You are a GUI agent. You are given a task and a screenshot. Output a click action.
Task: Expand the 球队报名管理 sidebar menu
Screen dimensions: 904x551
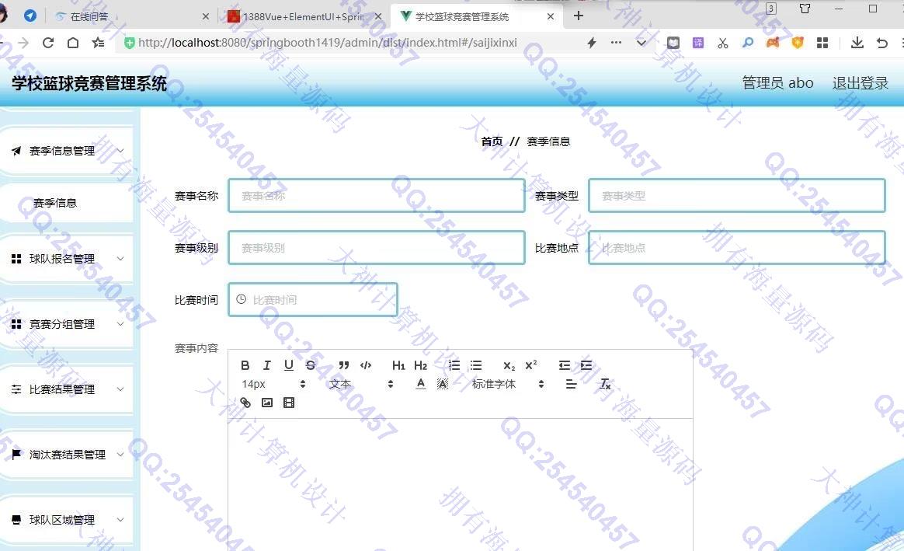point(68,259)
